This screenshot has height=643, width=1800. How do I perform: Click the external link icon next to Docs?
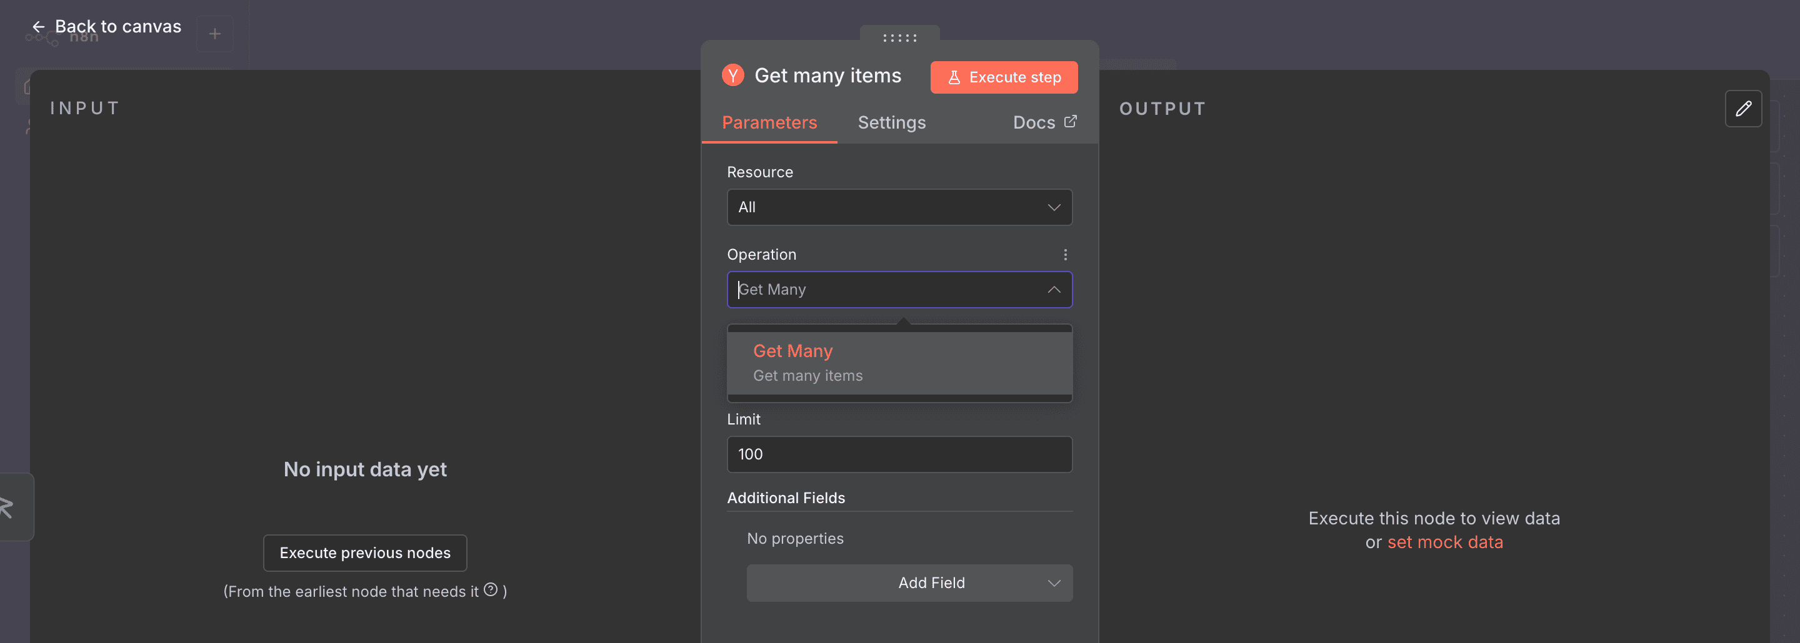point(1071,122)
